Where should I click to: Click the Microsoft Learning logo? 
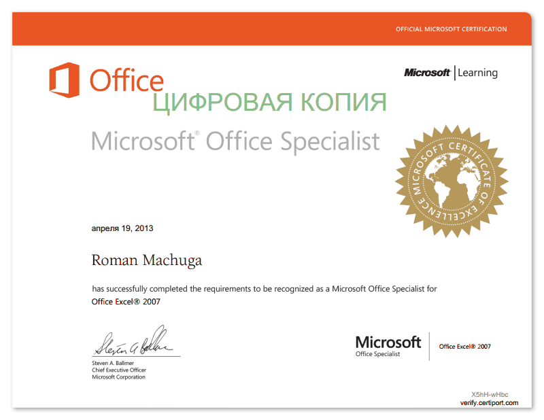pos(451,73)
